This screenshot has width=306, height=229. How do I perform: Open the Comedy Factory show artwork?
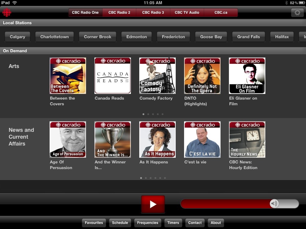point(157,76)
